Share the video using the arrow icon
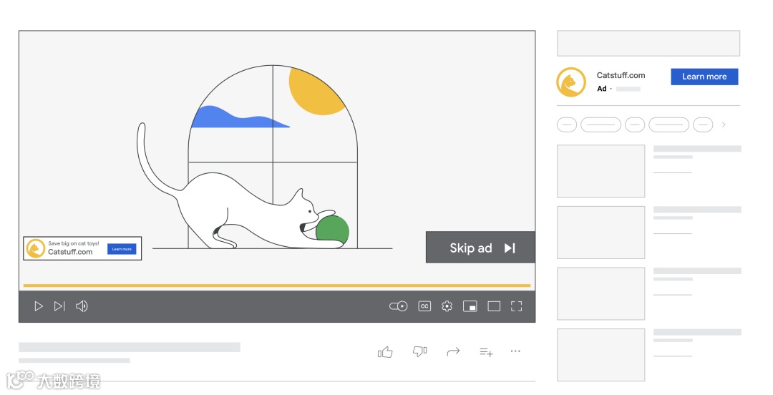This screenshot has width=773, height=395. (453, 351)
